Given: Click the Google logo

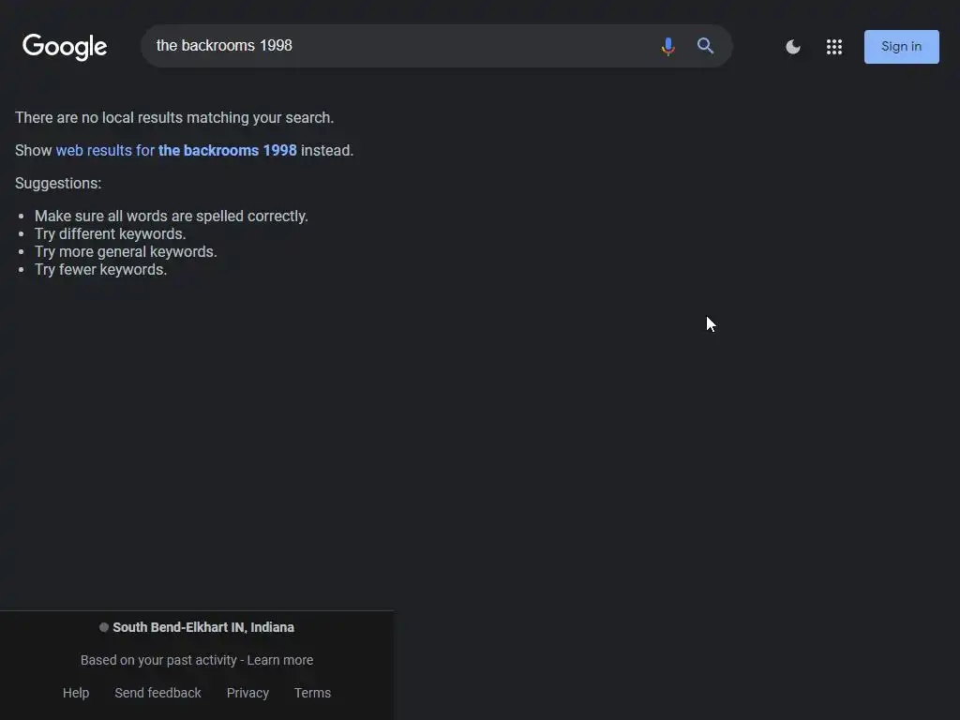Looking at the screenshot, I should coord(65,47).
